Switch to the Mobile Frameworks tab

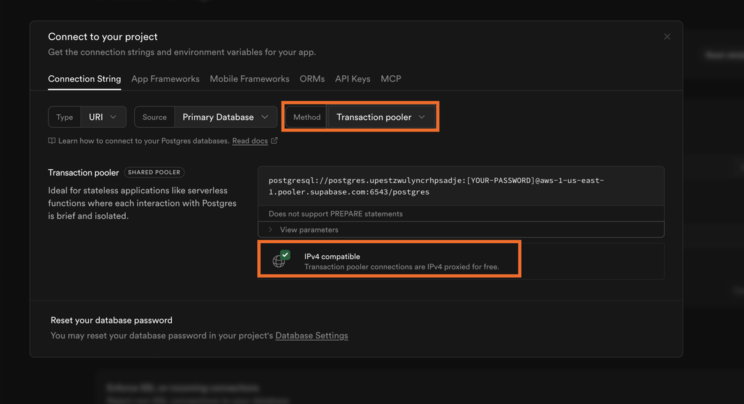(249, 79)
